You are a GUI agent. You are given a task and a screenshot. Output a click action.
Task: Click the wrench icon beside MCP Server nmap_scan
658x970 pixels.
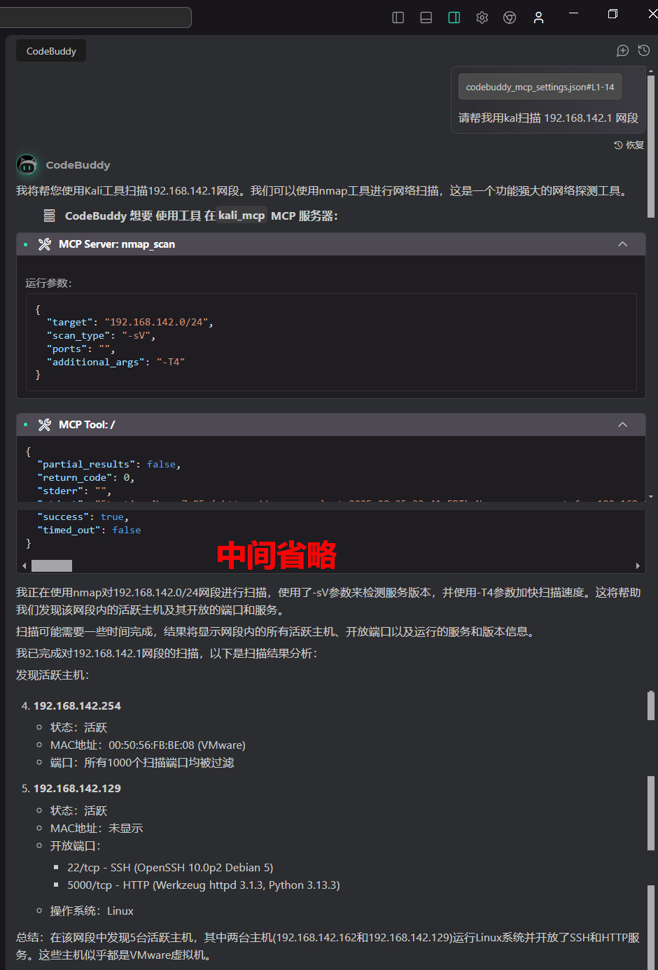(45, 244)
